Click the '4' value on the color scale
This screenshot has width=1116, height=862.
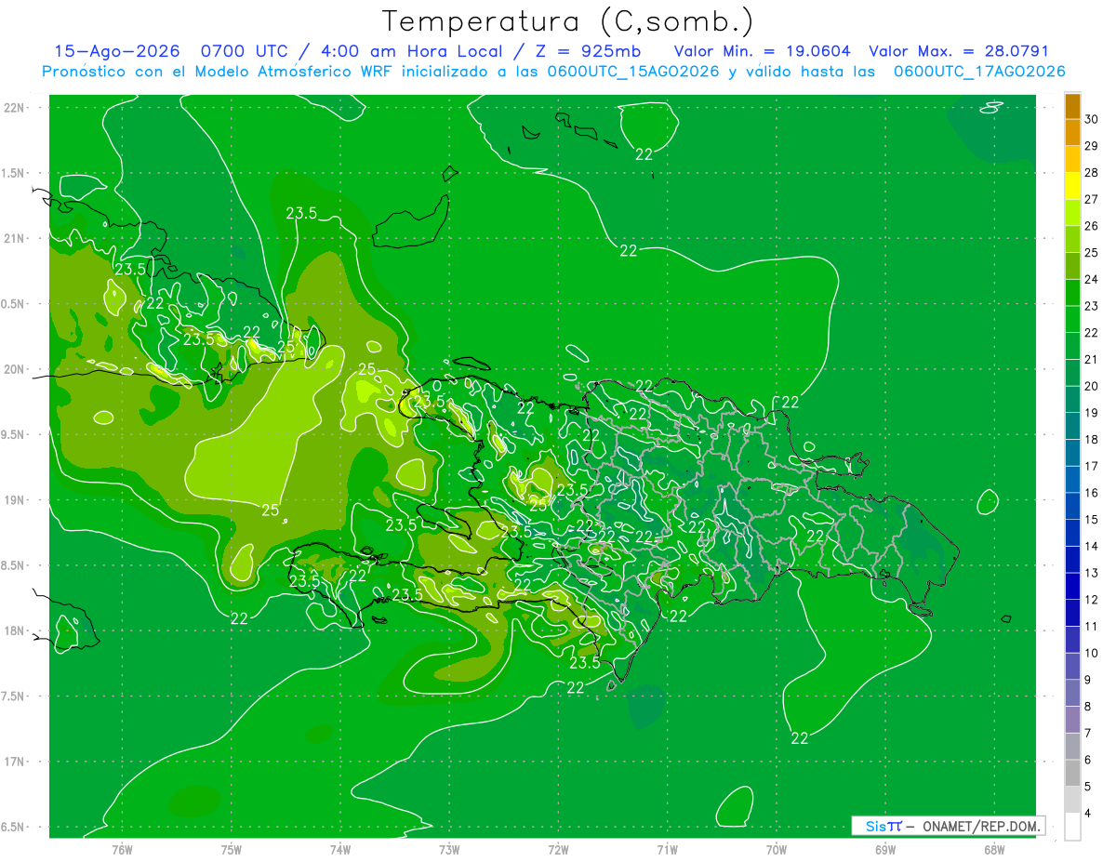pos(1089,814)
